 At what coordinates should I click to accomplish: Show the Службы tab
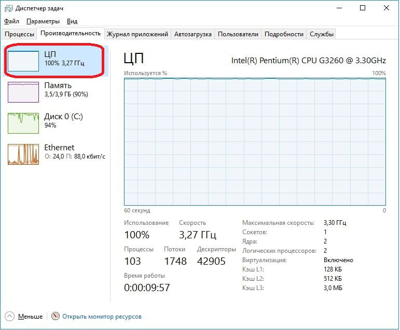pyautogui.click(x=322, y=34)
